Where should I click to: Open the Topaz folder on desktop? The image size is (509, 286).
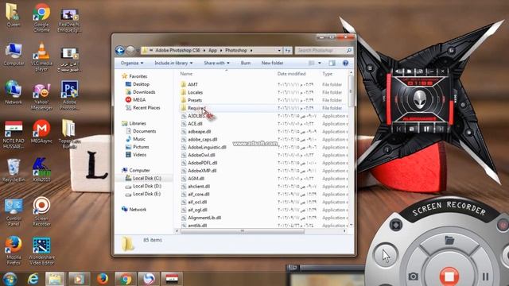69,133
